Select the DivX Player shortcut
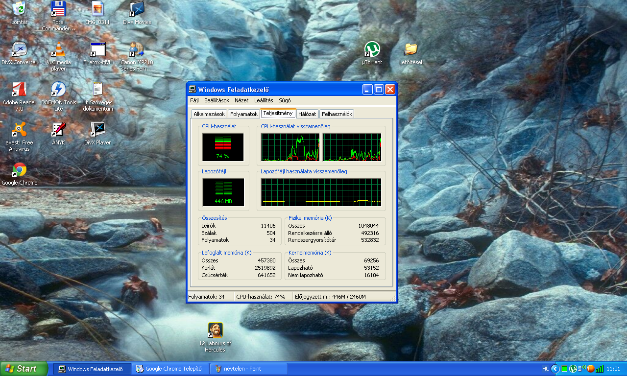 coord(98,130)
